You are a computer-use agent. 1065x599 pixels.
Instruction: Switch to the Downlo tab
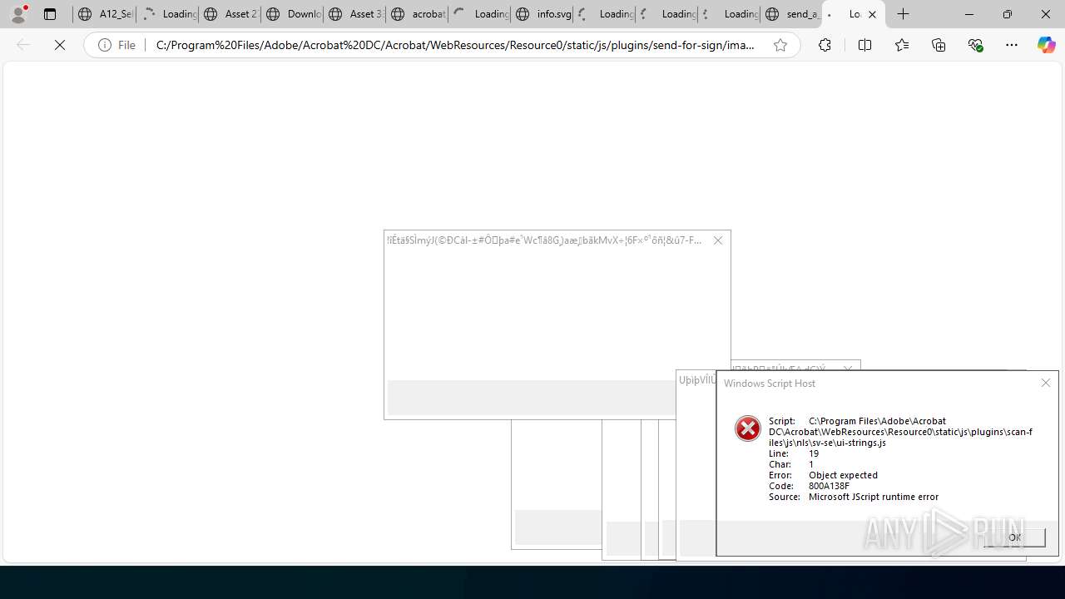[292, 14]
